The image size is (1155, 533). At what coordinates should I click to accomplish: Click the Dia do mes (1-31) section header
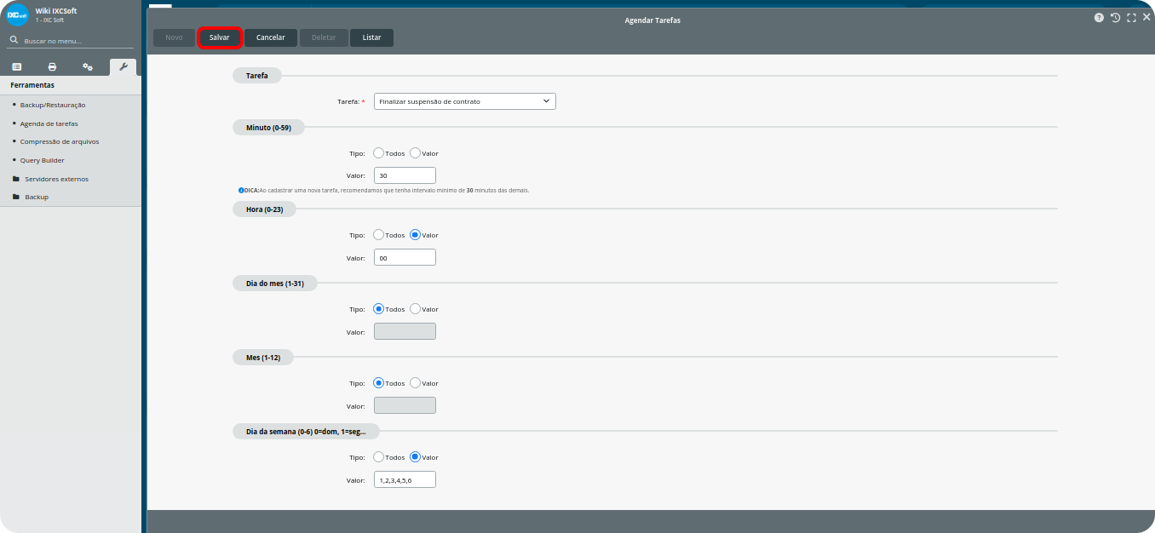pyautogui.click(x=275, y=284)
